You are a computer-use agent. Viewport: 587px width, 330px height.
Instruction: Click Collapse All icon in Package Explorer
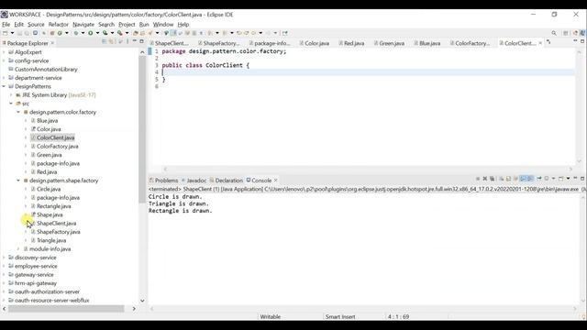[x=104, y=41]
